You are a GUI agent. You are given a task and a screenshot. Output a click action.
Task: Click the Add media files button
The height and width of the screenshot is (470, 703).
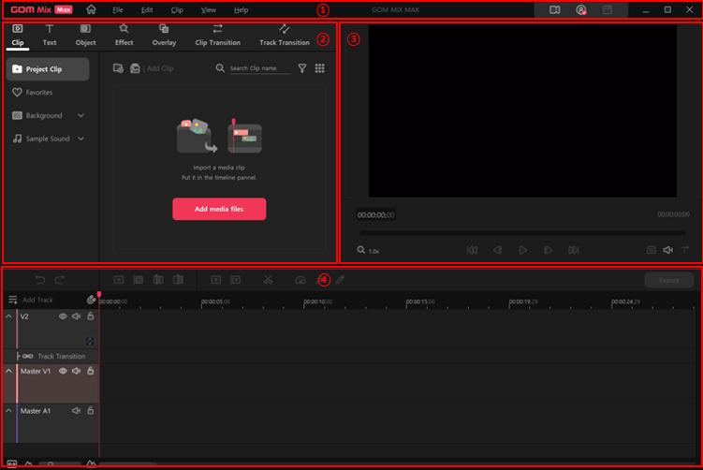pos(219,209)
